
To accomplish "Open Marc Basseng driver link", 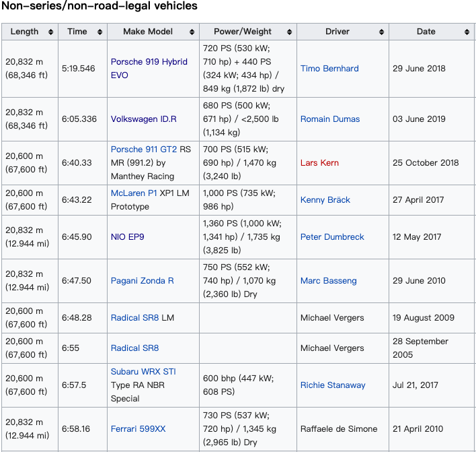I will pos(329,281).
